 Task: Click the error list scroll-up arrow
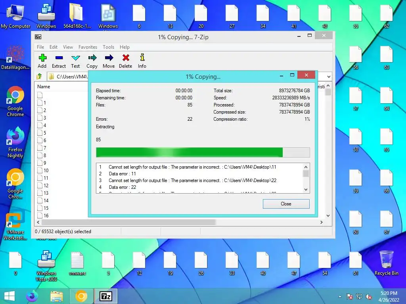click(x=306, y=167)
